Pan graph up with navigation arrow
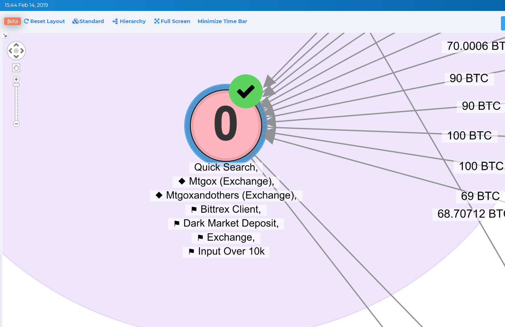The image size is (505, 327). [x=16, y=45]
